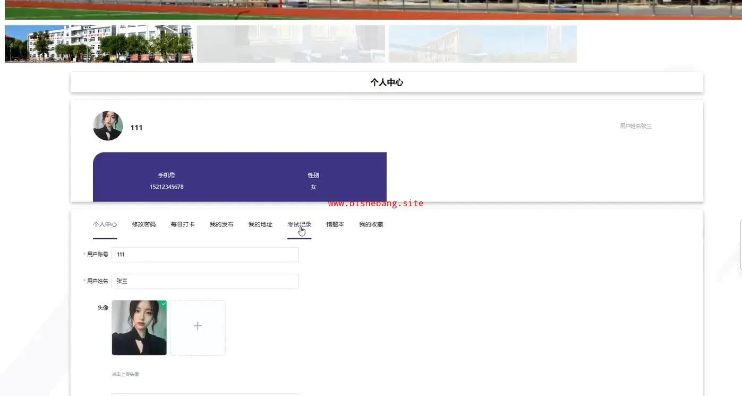Click the green checkmark on uploaded avatar
This screenshot has height=396, width=742.
(164, 304)
